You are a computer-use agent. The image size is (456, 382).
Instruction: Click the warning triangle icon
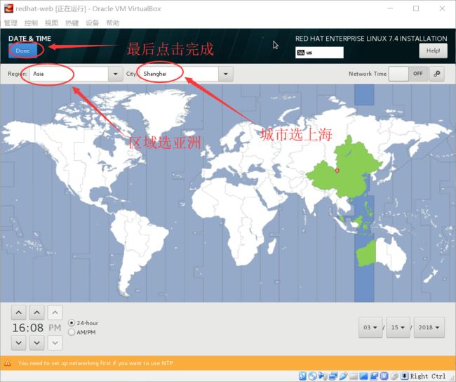coord(8,363)
